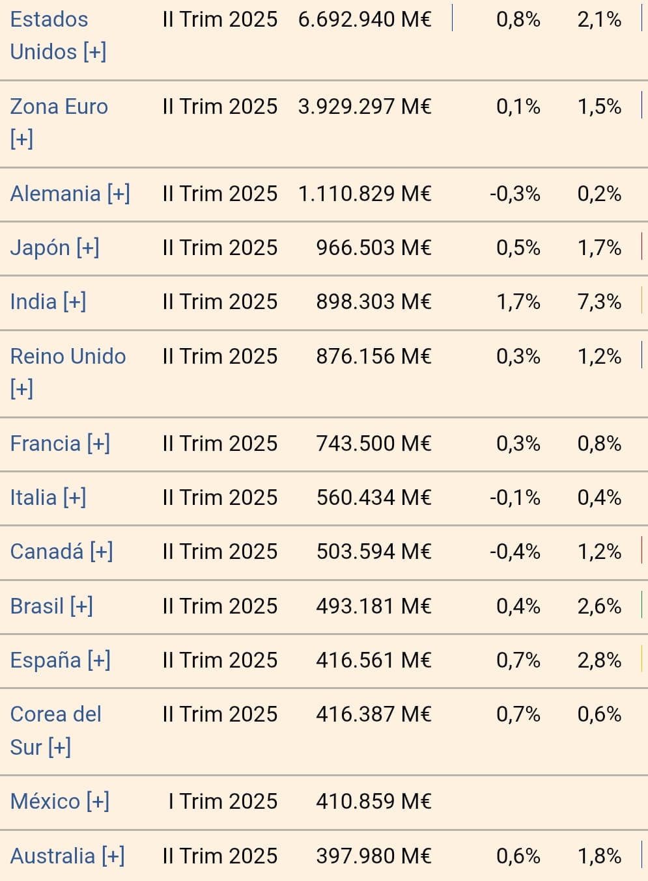This screenshot has height=881, width=648.
Task: Open the Estados Unidos country link
Action: click(x=49, y=20)
